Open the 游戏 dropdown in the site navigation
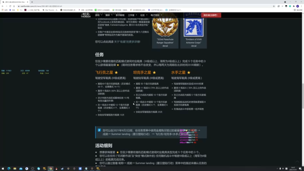Image resolution: width=304 pixels, height=171 pixels. [x=98, y=15]
